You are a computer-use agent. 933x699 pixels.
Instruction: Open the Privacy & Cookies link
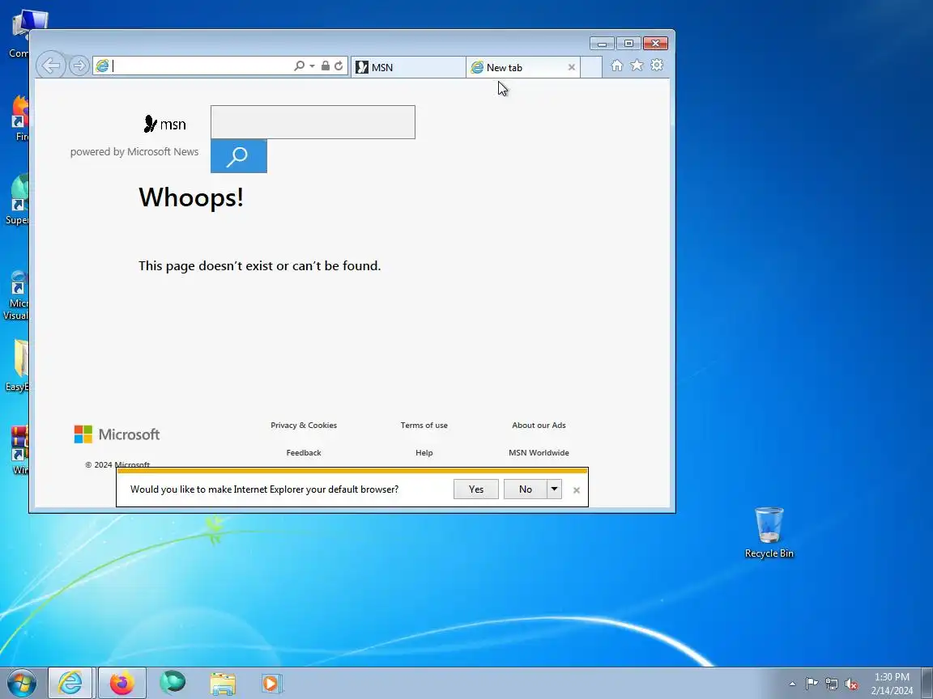click(304, 425)
